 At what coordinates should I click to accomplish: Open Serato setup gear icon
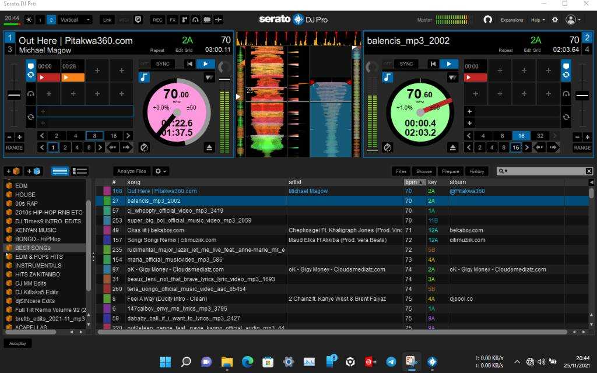pos(555,20)
